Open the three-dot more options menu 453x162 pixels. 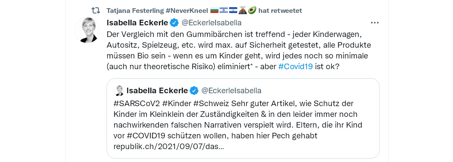[x=374, y=23]
